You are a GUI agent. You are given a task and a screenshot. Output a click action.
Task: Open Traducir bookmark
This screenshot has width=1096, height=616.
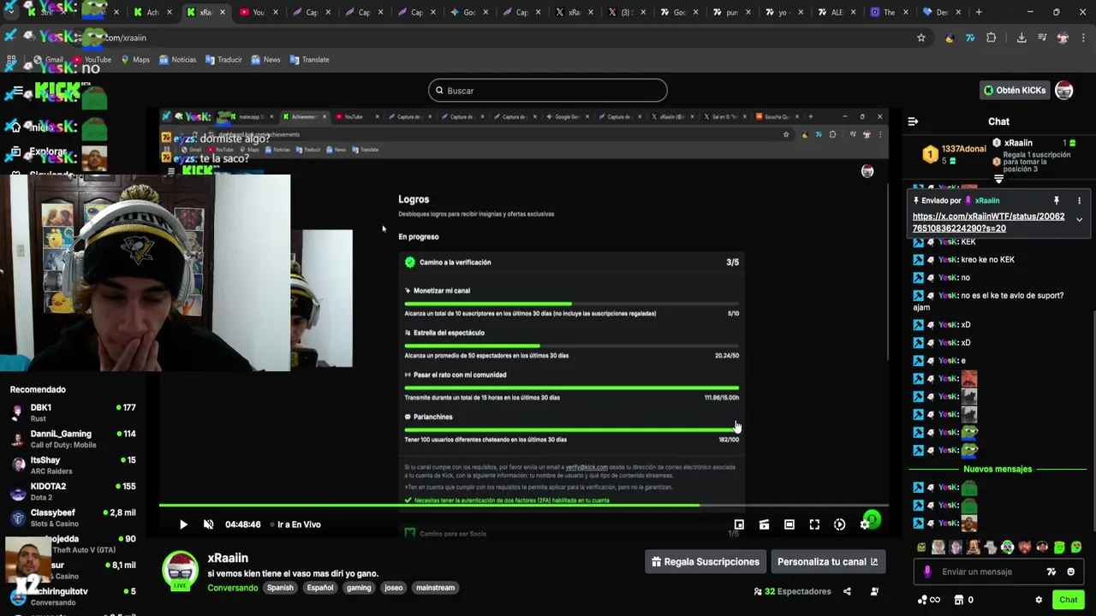[223, 60]
